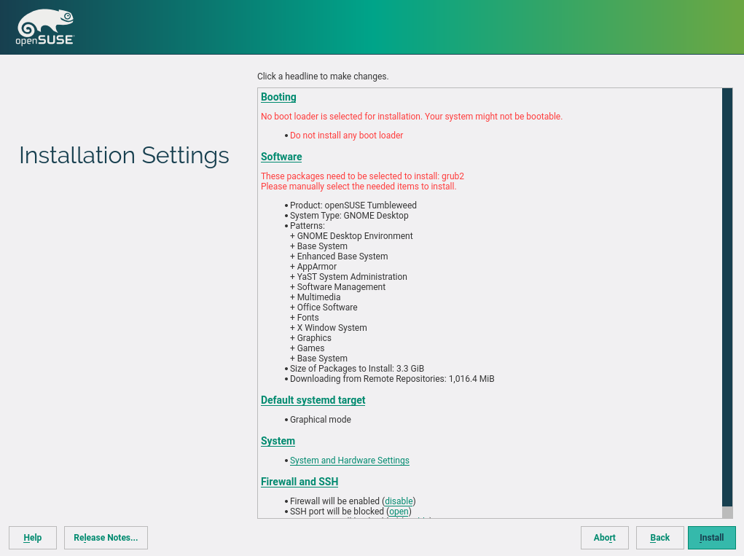The image size is (744, 556).
Task: Click the 'Graphical mode' entry
Action: point(320,420)
